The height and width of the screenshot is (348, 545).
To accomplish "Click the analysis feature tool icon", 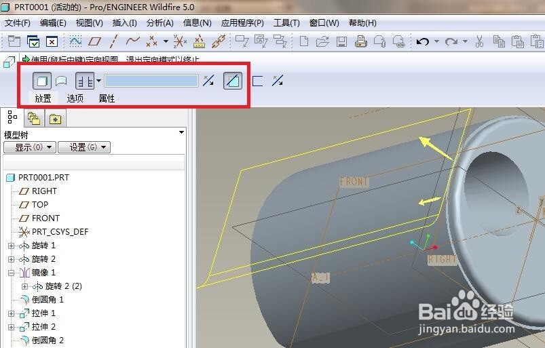I will pos(199,41).
